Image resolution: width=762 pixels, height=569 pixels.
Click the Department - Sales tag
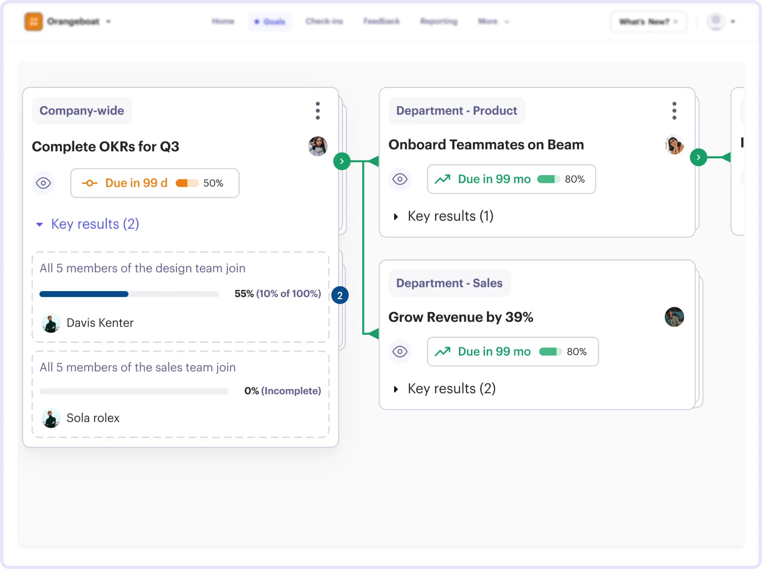click(450, 283)
